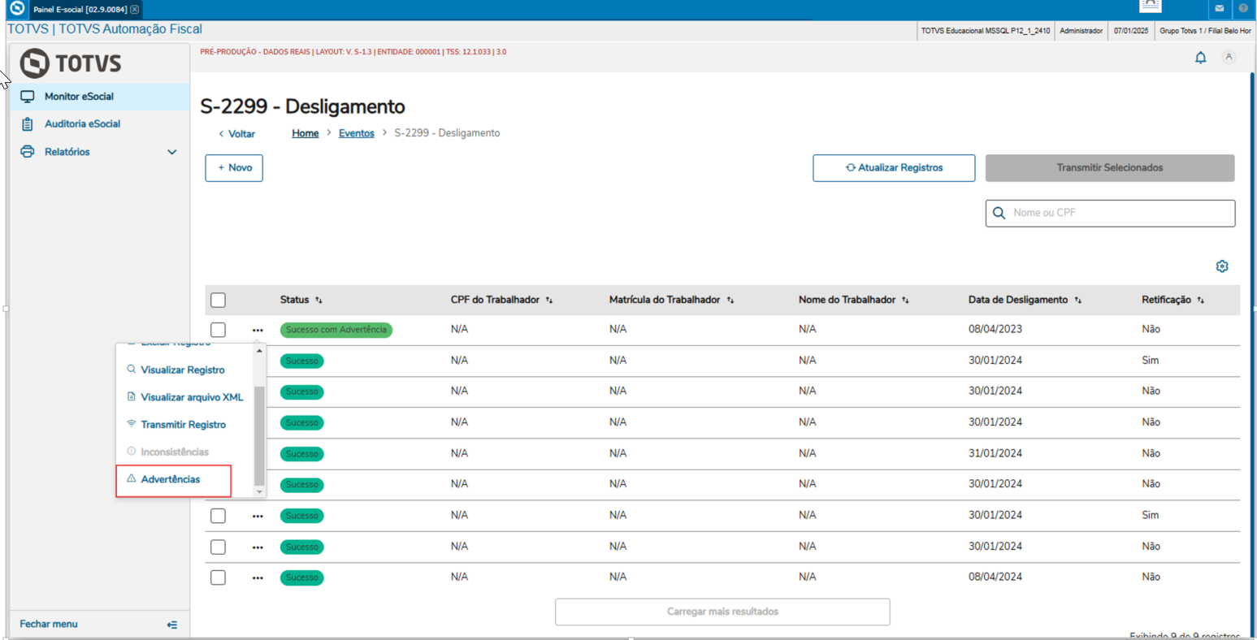
Task: Click Grupo Totvs 1 / Filial entry
Action: coord(1205,31)
